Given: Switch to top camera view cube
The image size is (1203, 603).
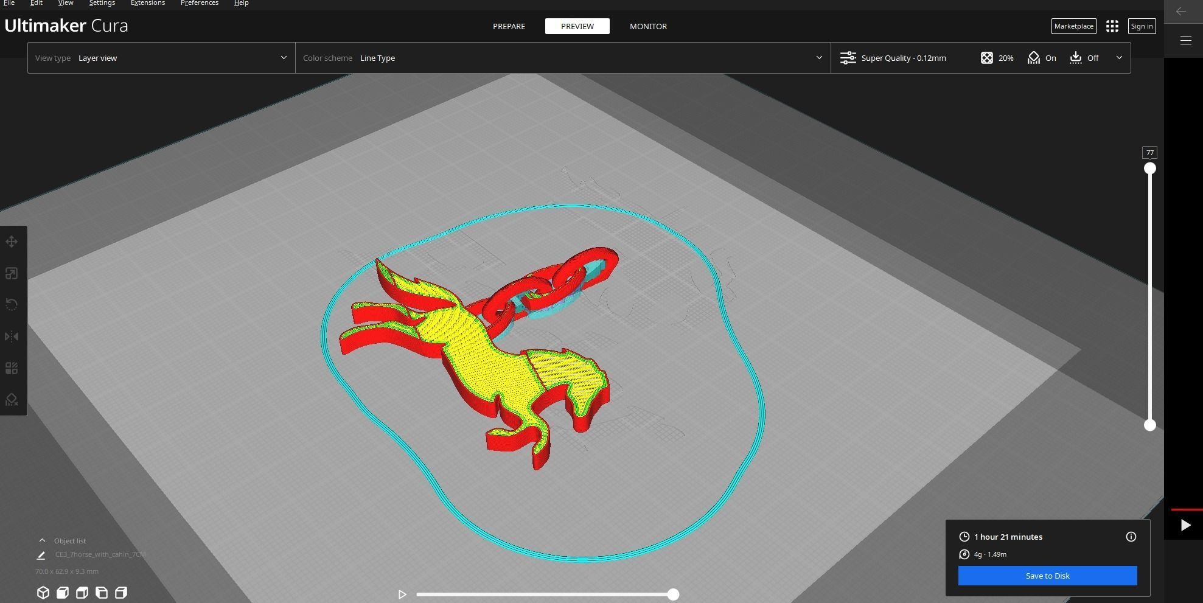Looking at the screenshot, I should pos(82,593).
